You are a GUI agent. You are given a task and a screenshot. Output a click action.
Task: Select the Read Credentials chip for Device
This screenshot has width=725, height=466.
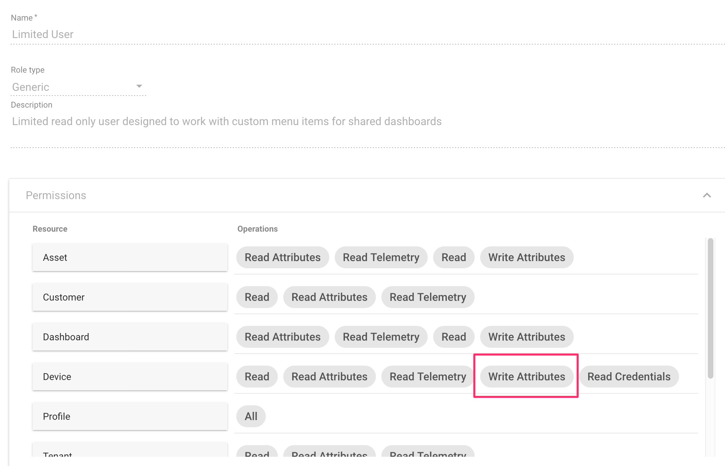click(629, 377)
